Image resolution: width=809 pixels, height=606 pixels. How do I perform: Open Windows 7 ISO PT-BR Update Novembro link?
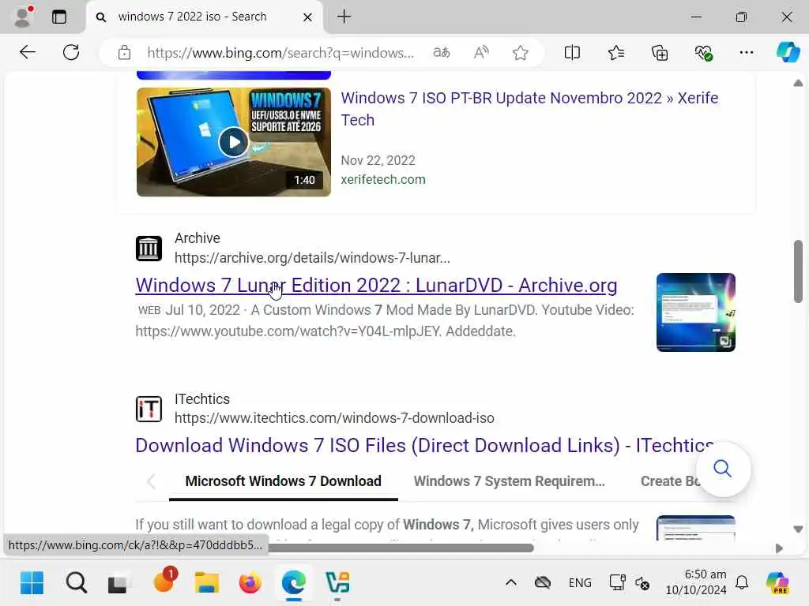(x=529, y=109)
